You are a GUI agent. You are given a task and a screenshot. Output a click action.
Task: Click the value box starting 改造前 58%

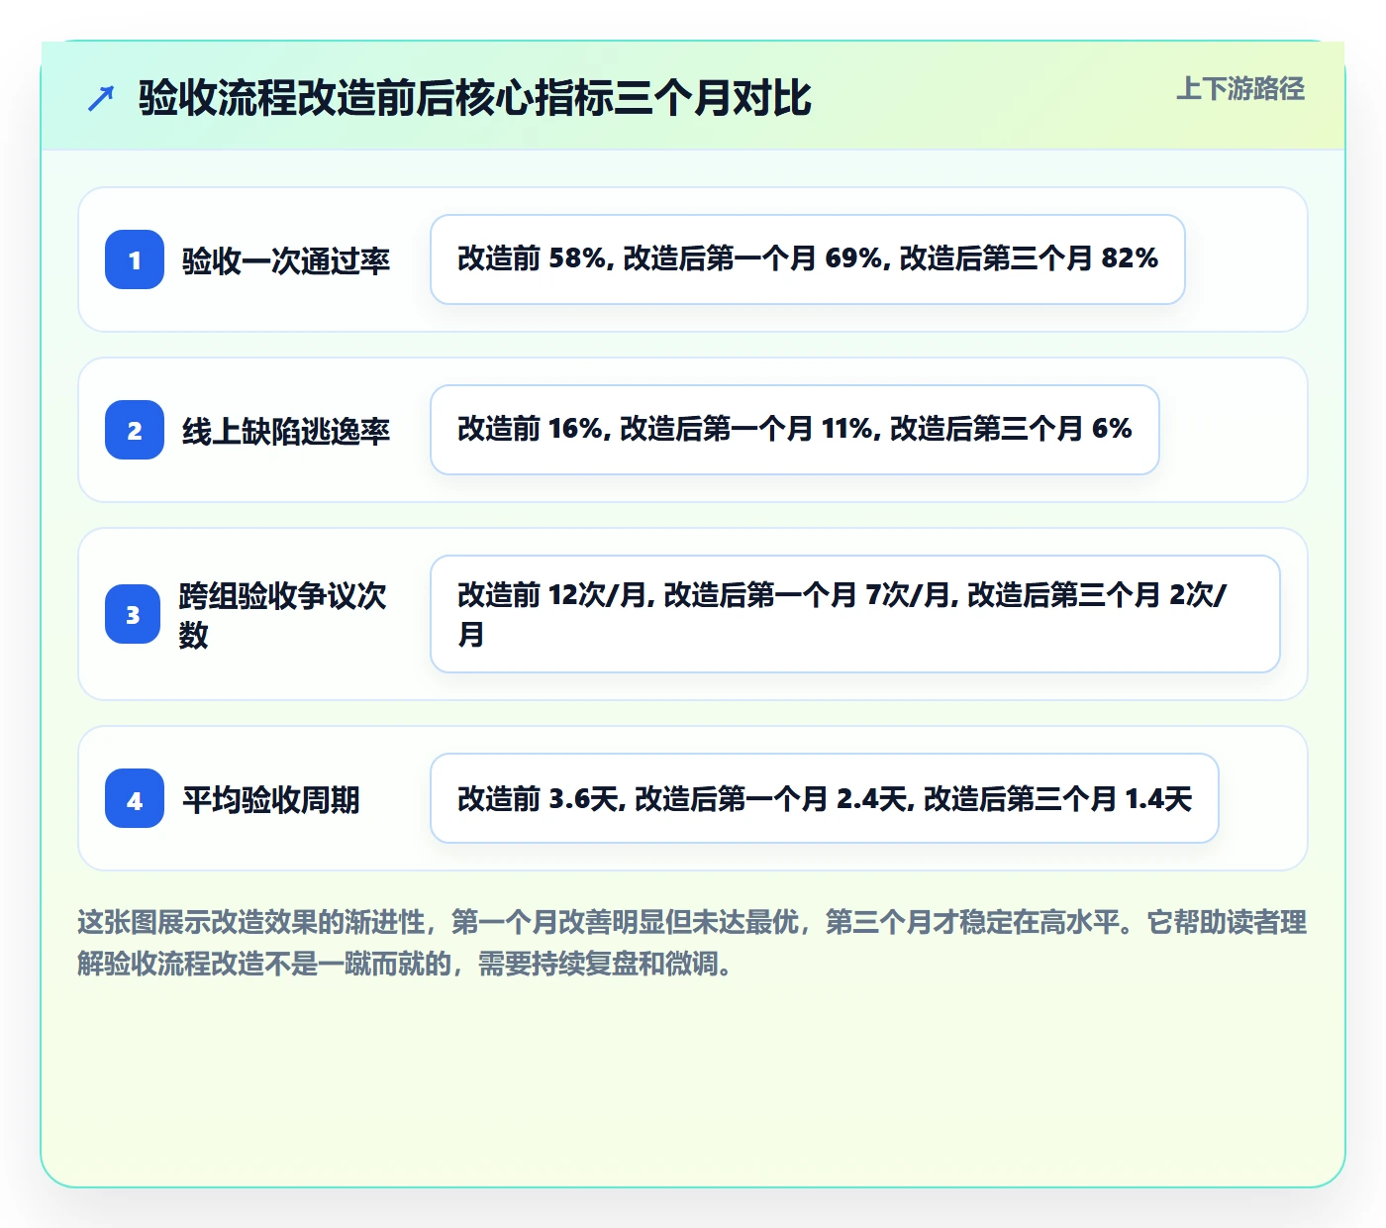point(808,259)
